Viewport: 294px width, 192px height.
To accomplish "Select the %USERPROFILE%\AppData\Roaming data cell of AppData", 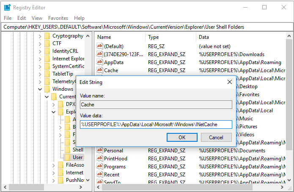I will pyautogui.click(x=240, y=62).
